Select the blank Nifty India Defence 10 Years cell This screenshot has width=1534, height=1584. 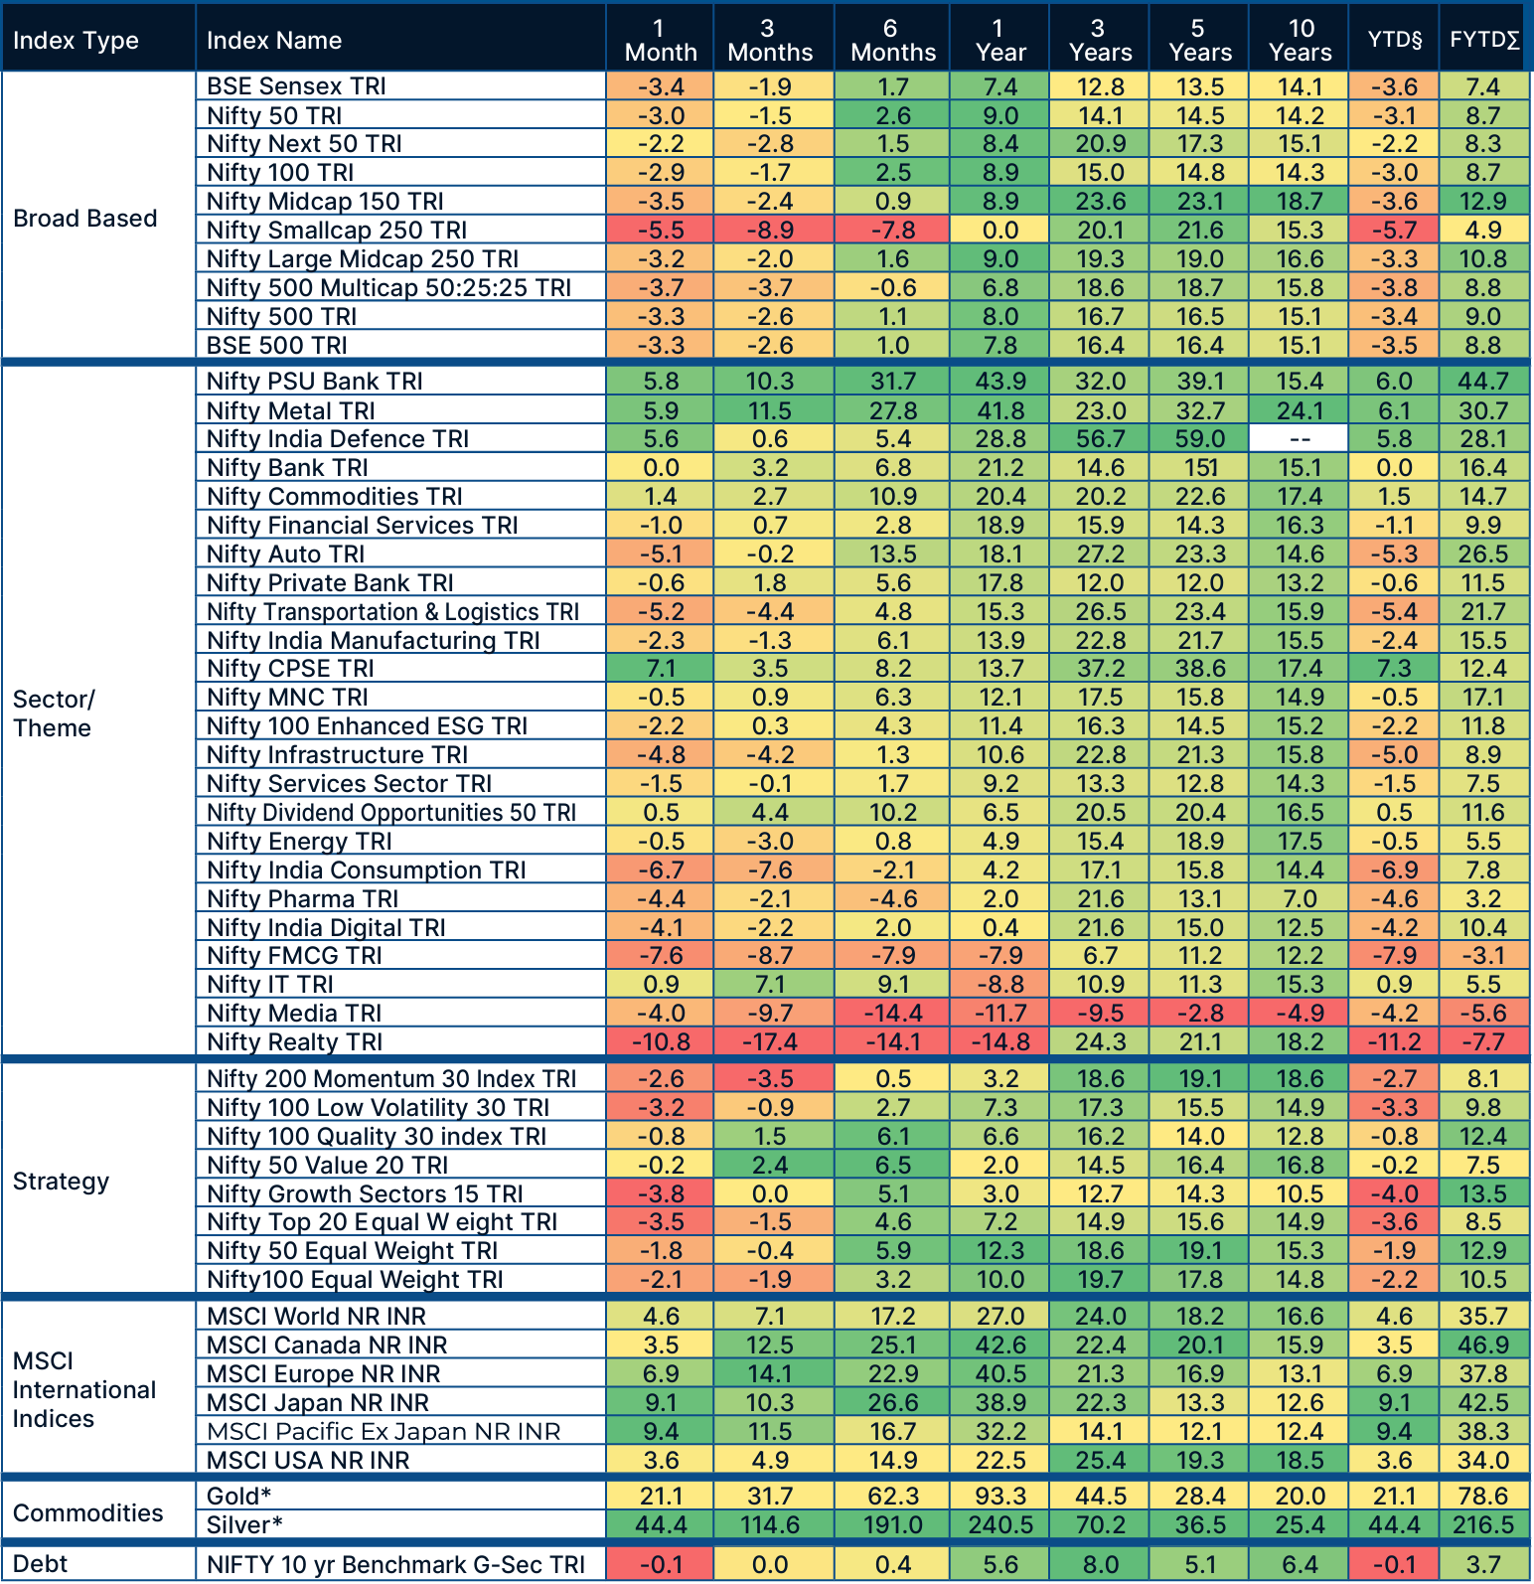pyautogui.click(x=1299, y=439)
